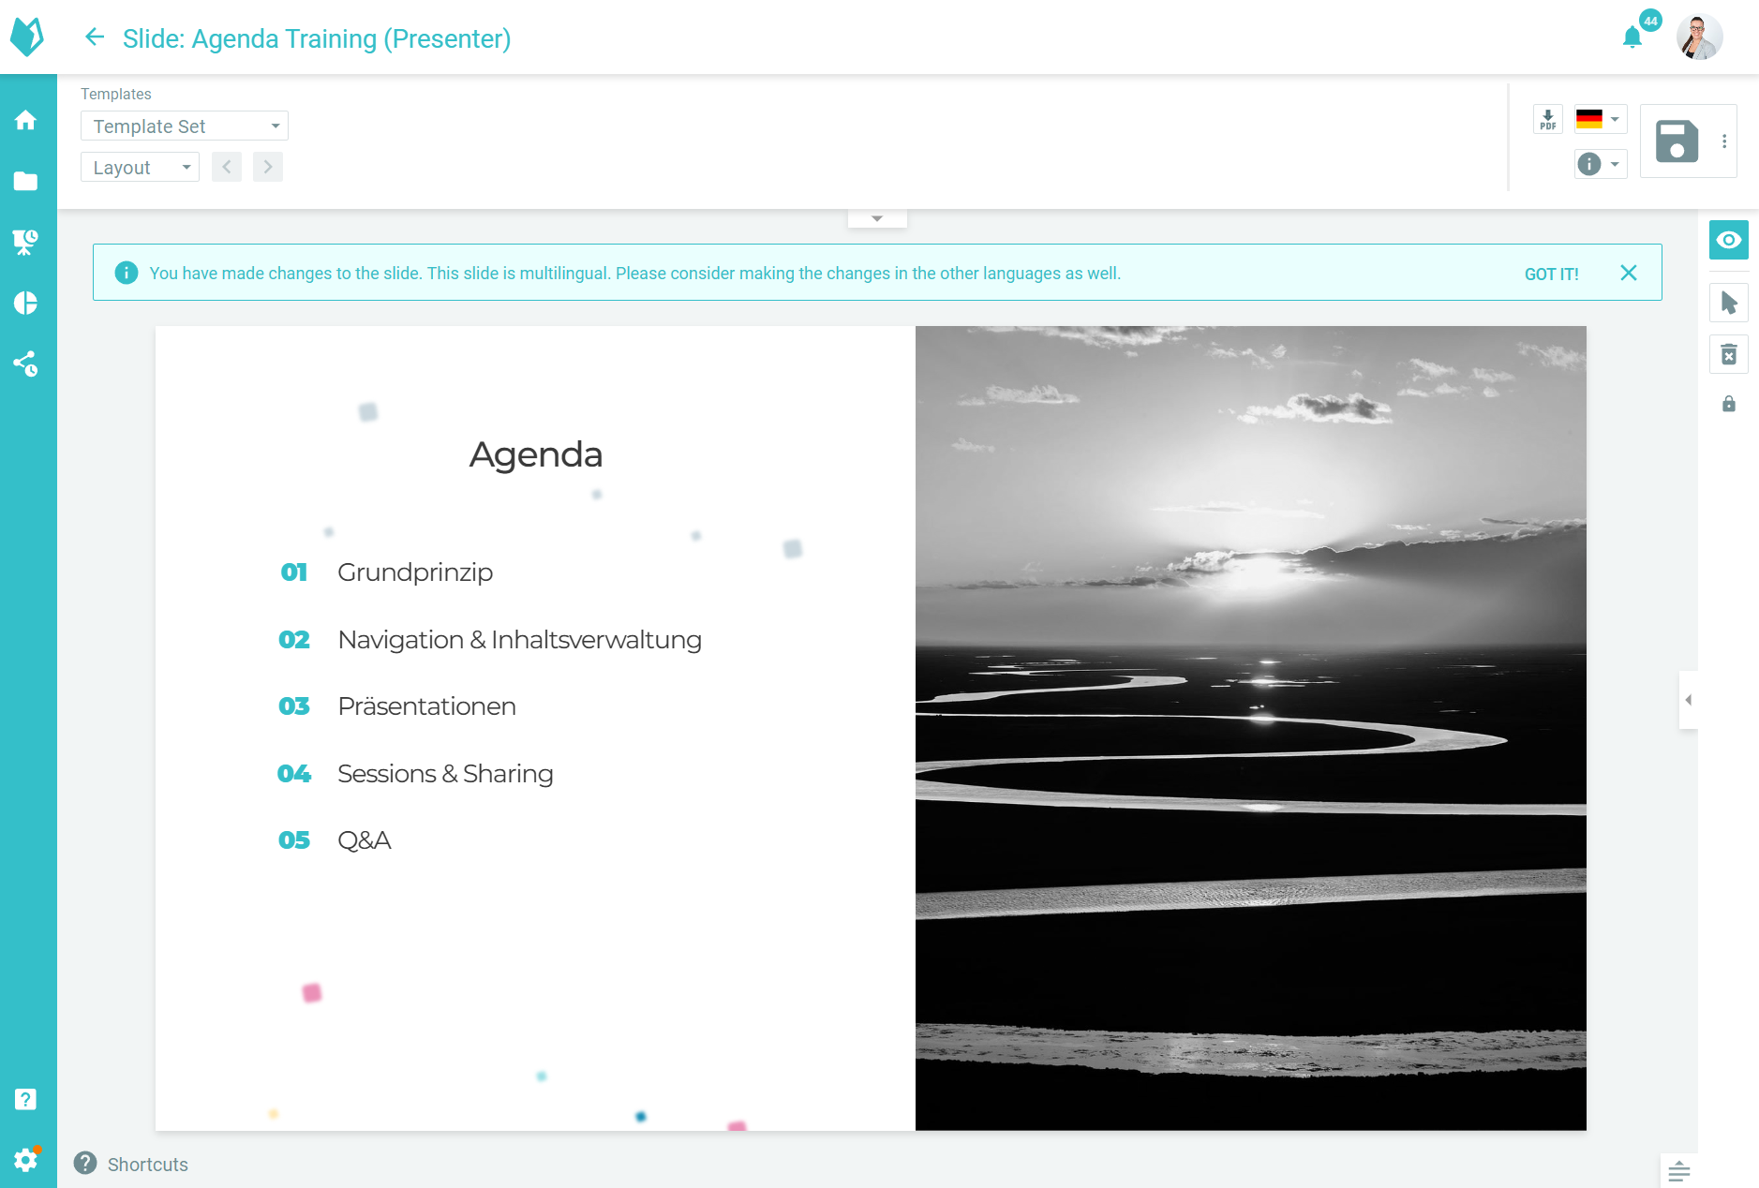
Task: Click the slide title Agenda Training (Presenter)
Action: pos(317,38)
